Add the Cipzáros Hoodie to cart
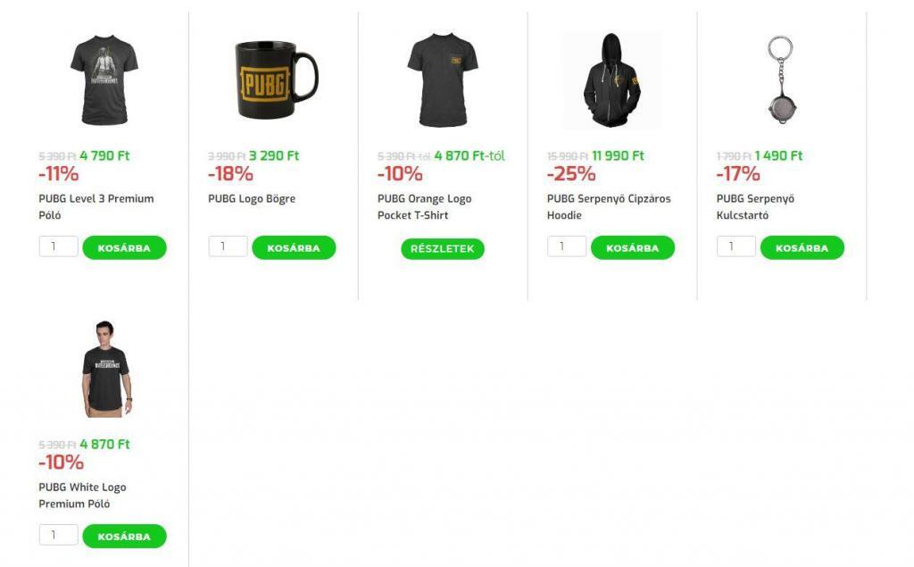The image size is (914, 567). click(x=632, y=248)
